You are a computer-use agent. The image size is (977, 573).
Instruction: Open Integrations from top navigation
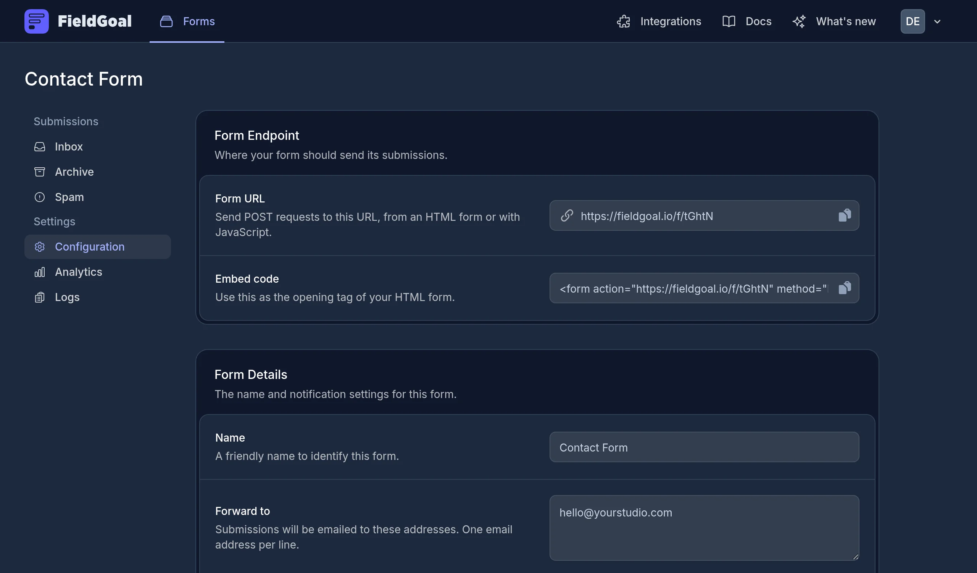[659, 21]
